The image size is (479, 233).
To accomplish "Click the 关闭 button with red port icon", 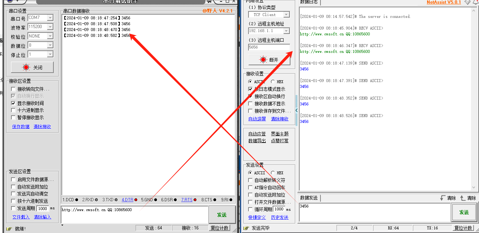I will pos(33,67).
